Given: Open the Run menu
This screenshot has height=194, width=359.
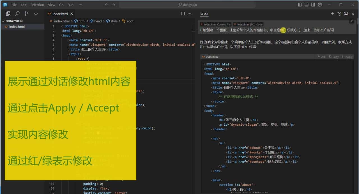Looking at the screenshot, I should [x=70, y=4].
